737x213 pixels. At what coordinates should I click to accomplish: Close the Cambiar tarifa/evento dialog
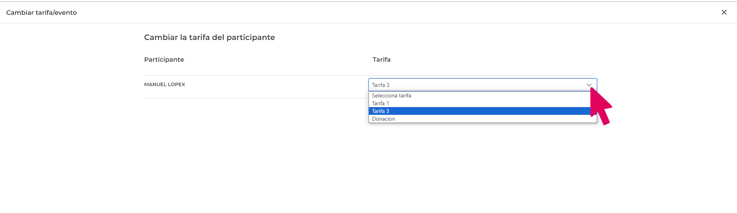pos(724,12)
